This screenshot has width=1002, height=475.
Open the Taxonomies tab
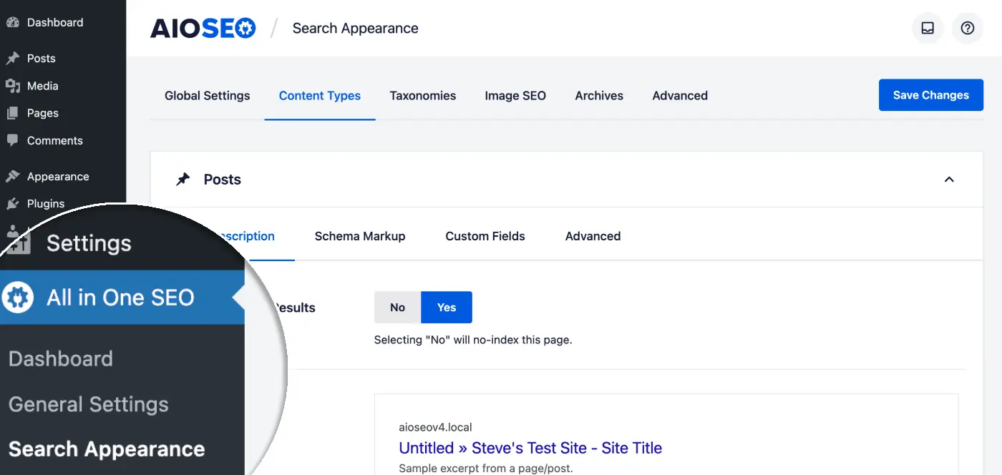click(x=423, y=96)
